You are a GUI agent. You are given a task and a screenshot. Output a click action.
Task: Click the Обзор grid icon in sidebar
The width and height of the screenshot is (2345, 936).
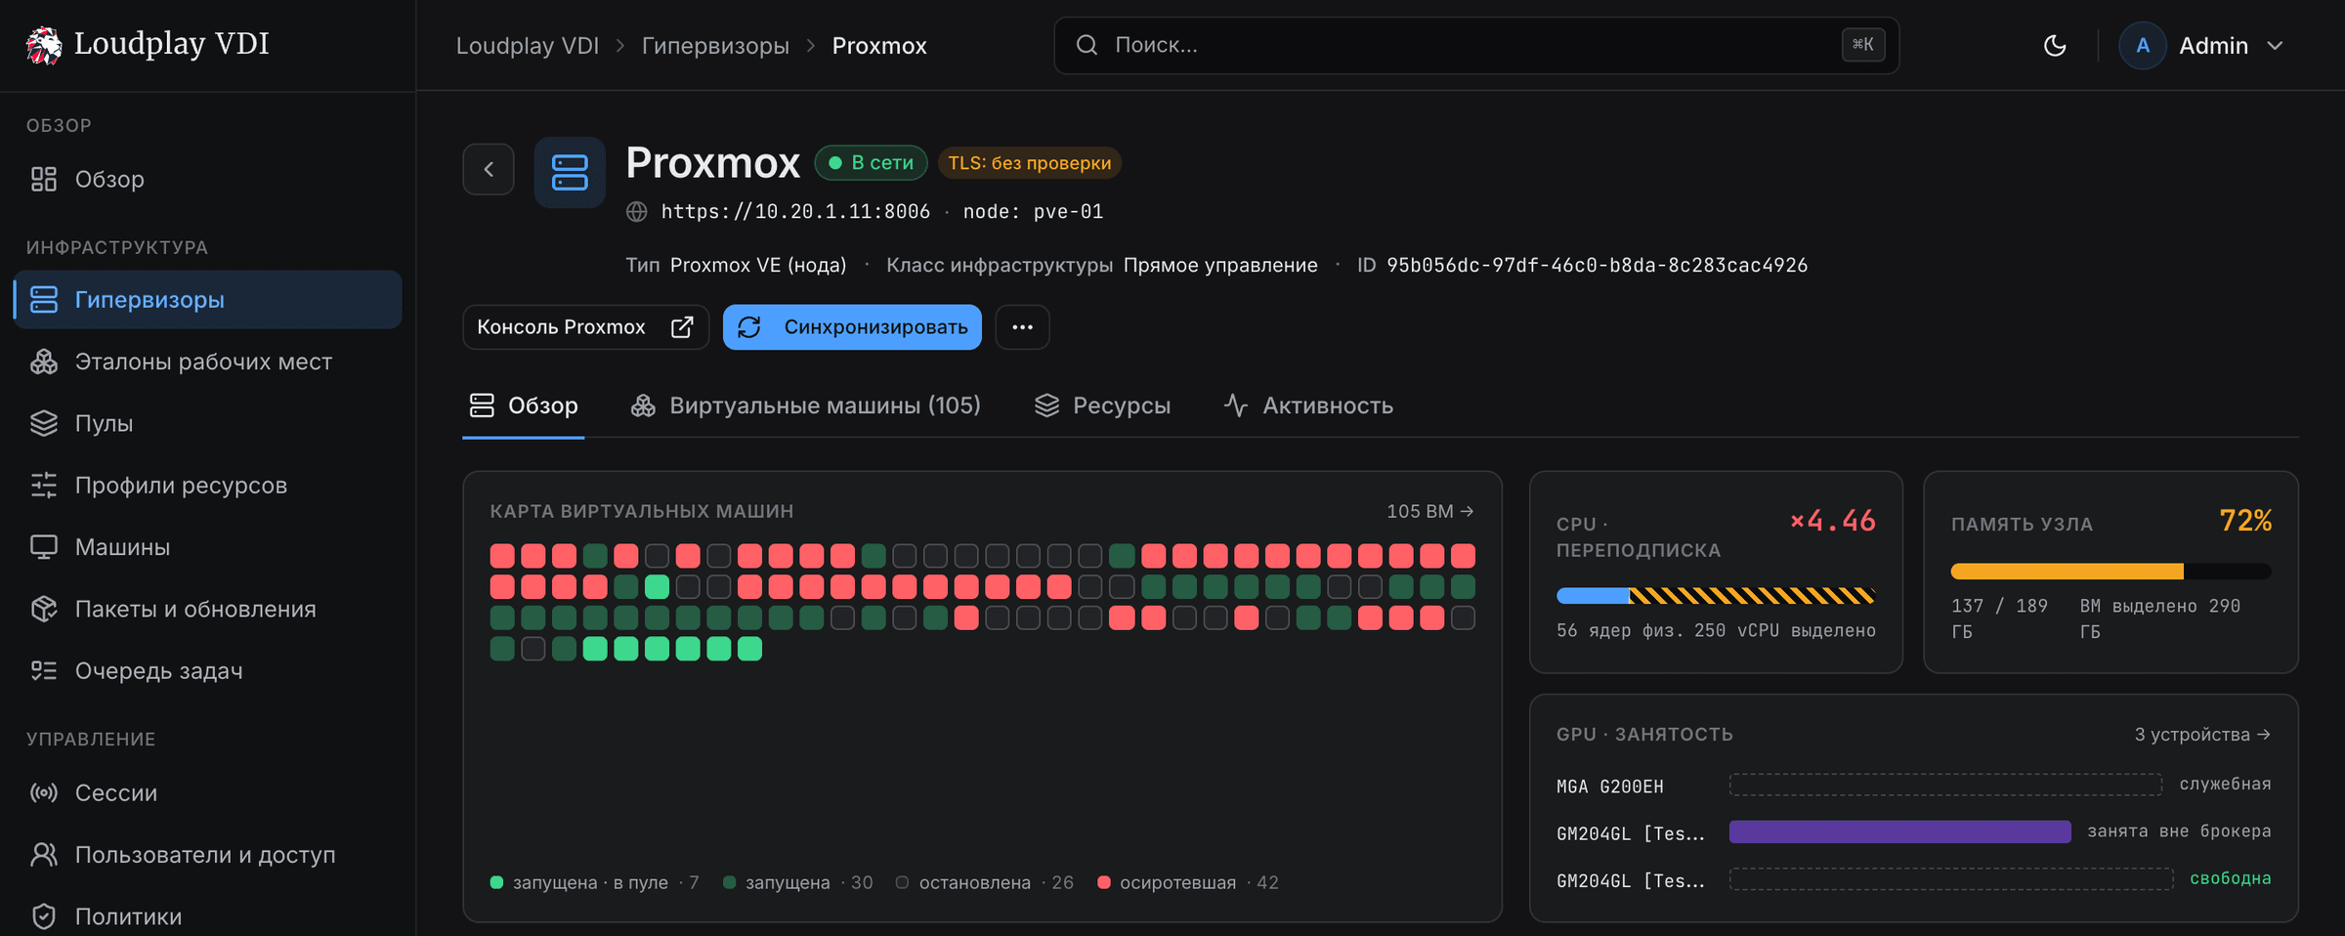[x=44, y=179]
